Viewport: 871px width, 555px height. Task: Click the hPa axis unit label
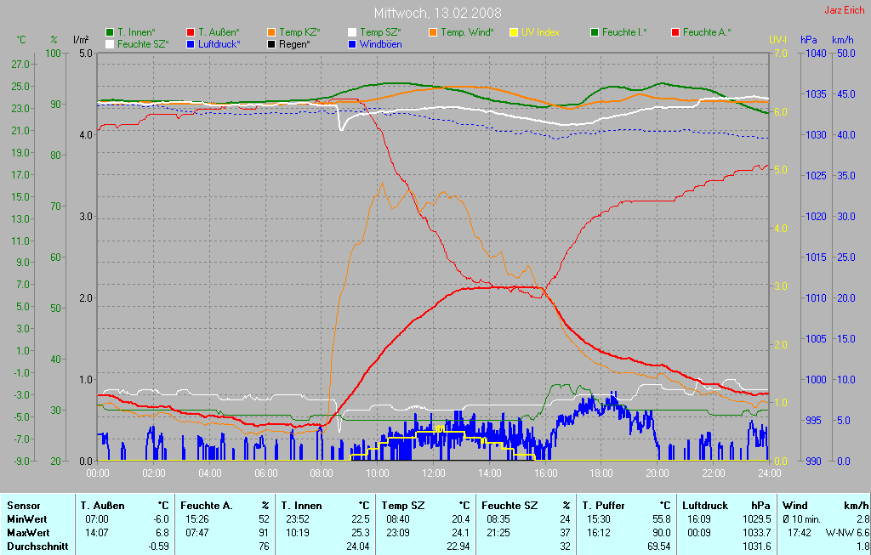click(x=807, y=40)
